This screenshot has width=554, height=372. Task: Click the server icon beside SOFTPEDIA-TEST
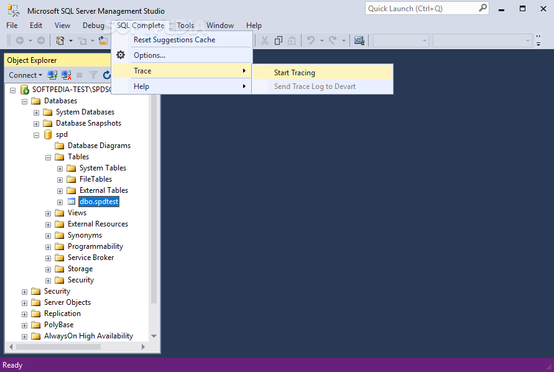point(25,90)
